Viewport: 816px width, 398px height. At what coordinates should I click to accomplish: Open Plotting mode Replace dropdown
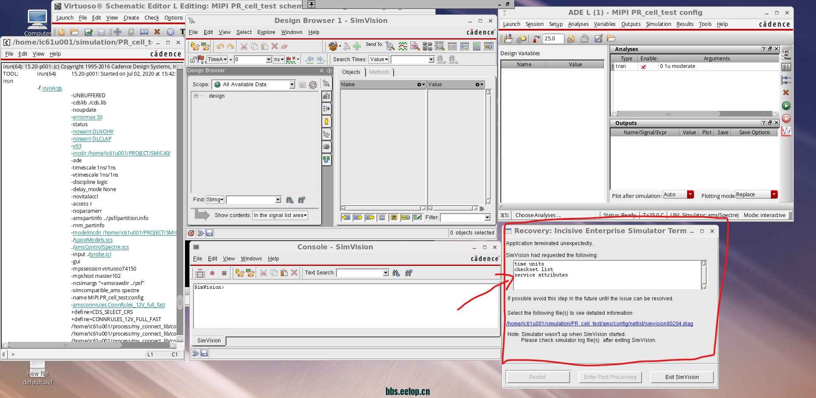(x=756, y=195)
